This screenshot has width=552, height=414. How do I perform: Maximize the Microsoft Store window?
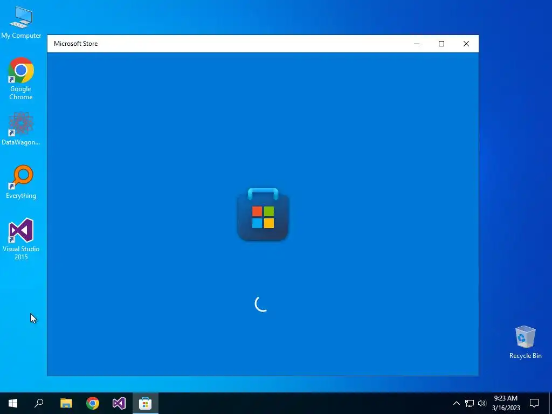coord(441,44)
